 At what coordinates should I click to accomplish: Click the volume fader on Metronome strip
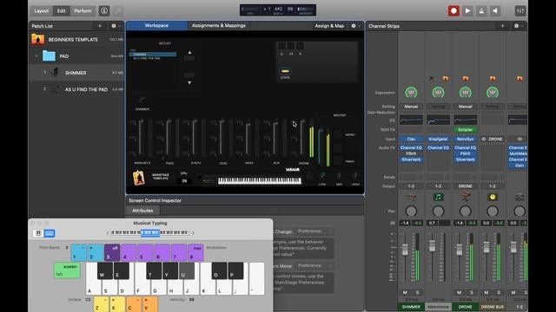pos(432,245)
